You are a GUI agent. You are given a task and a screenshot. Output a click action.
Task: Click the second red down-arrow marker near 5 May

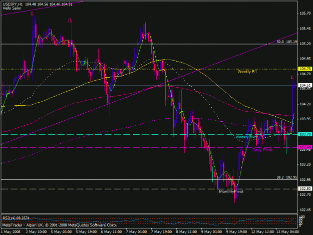[x=70, y=21]
